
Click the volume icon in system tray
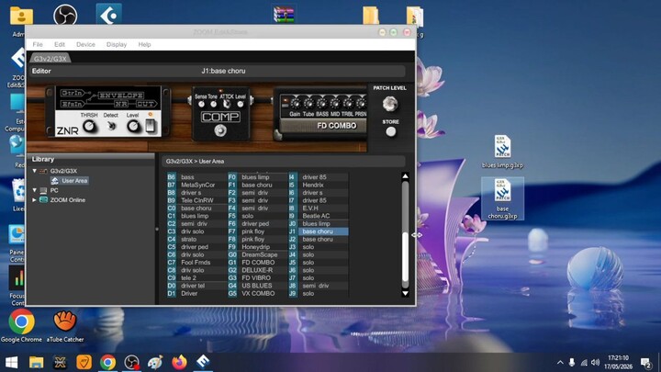[595, 362]
